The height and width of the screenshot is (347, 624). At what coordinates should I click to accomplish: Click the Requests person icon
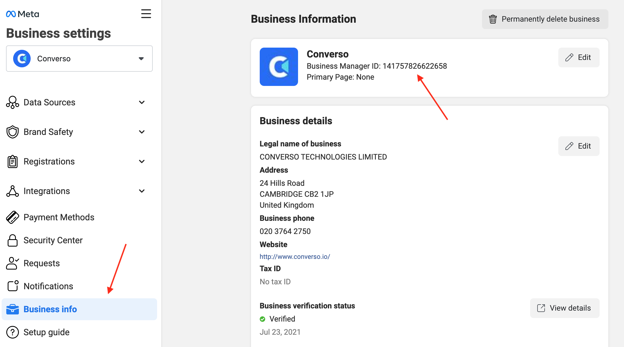(13, 263)
